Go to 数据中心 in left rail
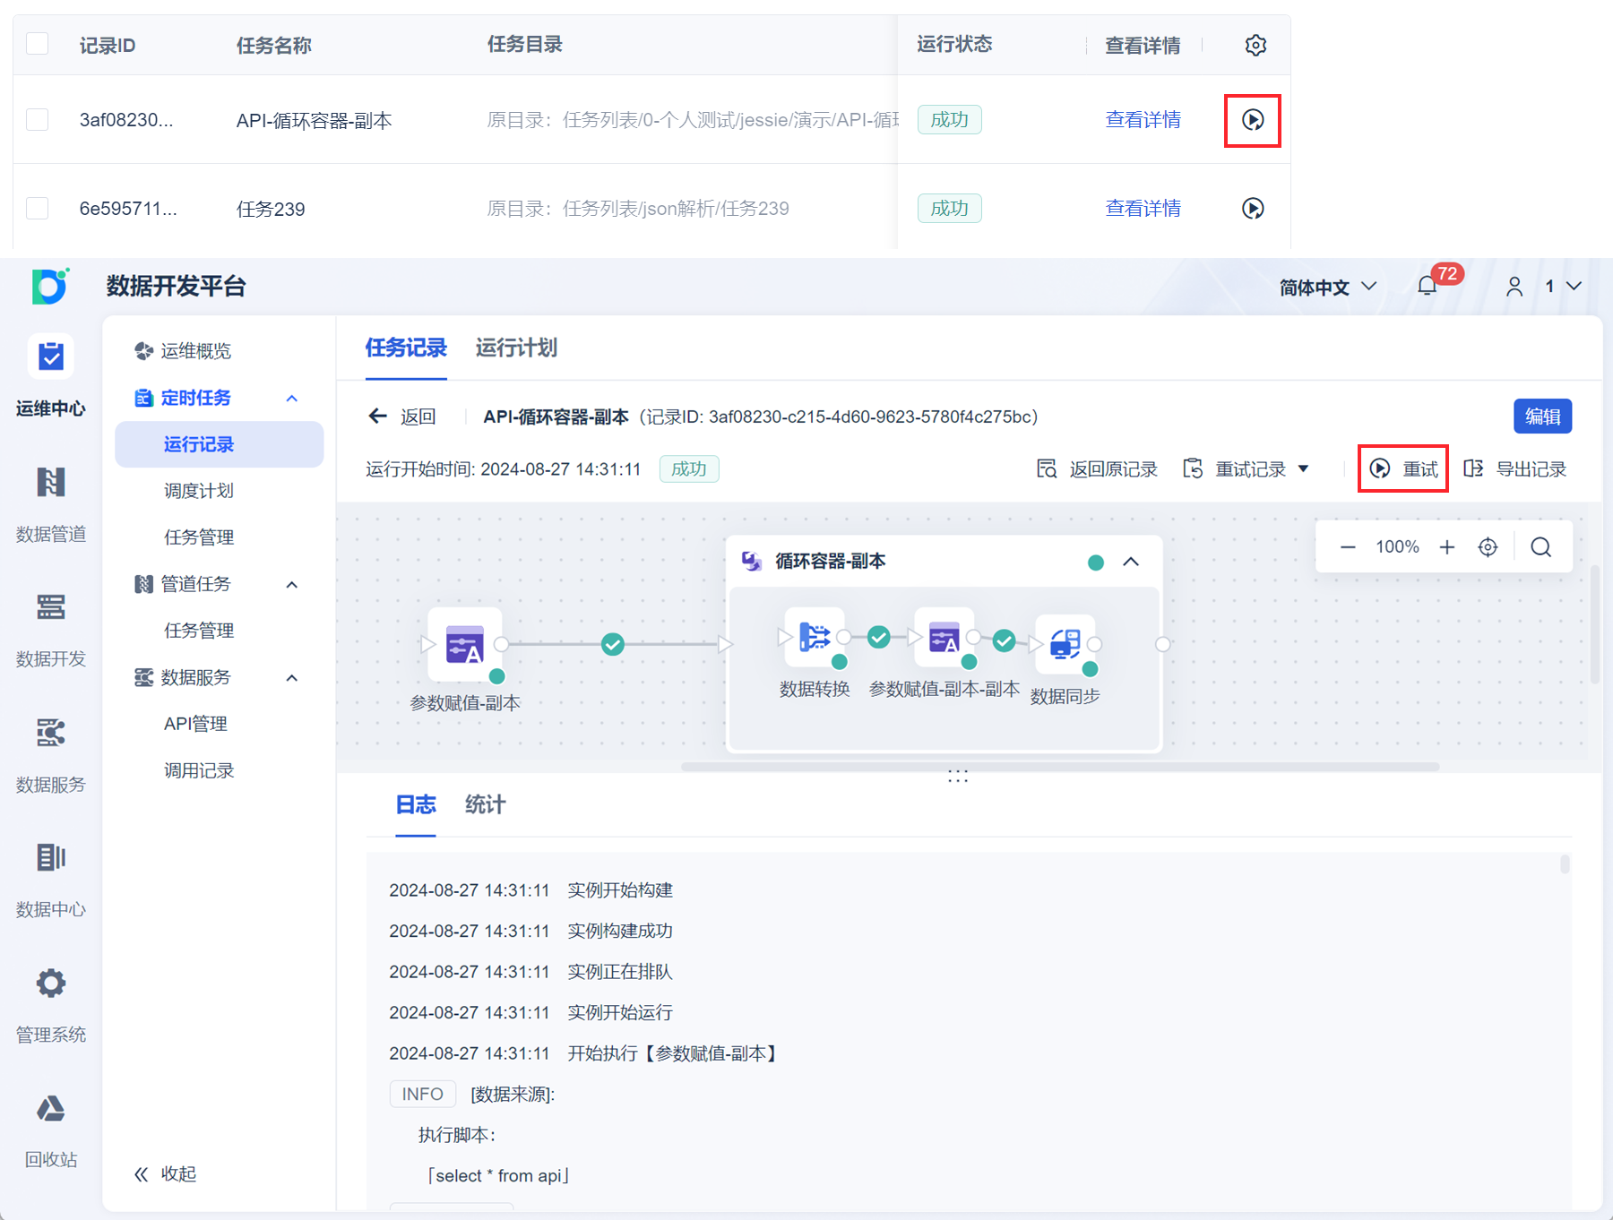 point(51,880)
